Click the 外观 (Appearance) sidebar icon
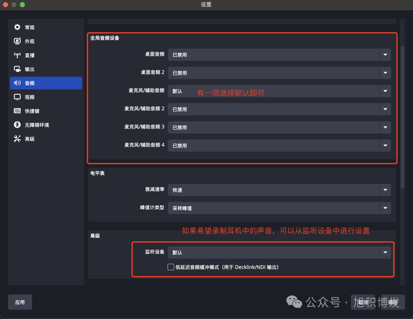 [18, 41]
